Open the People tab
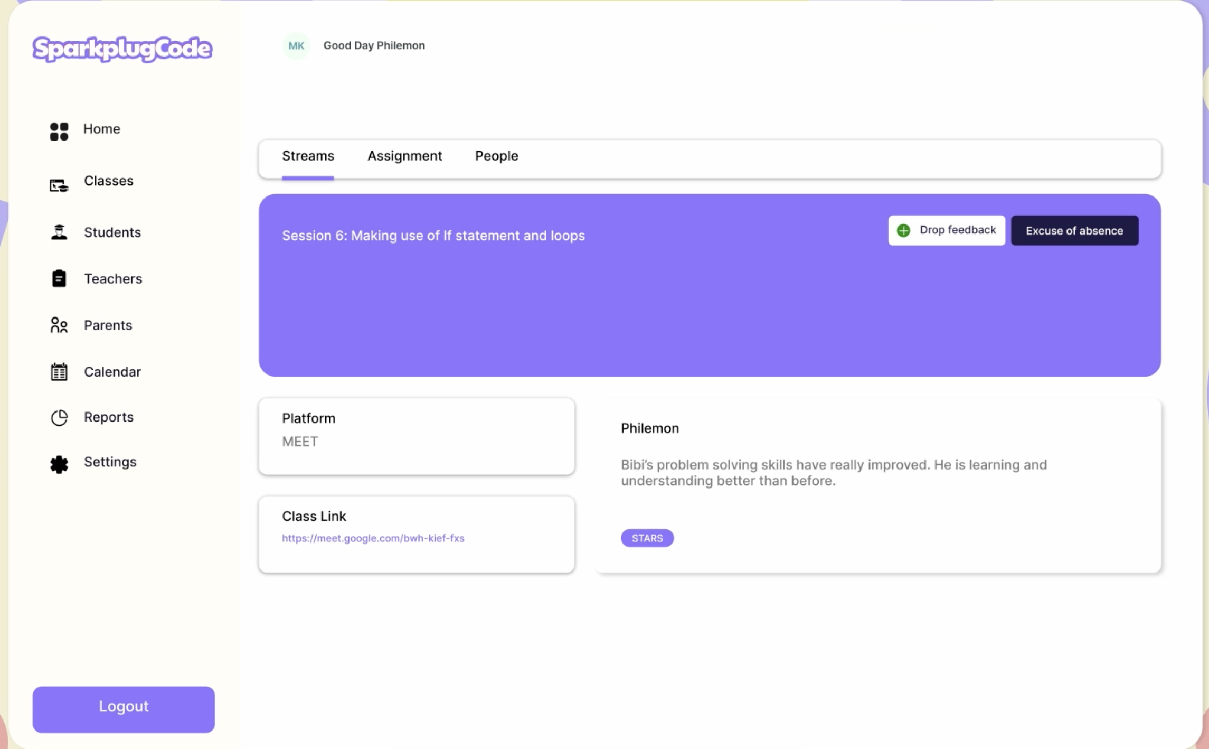 (496, 156)
